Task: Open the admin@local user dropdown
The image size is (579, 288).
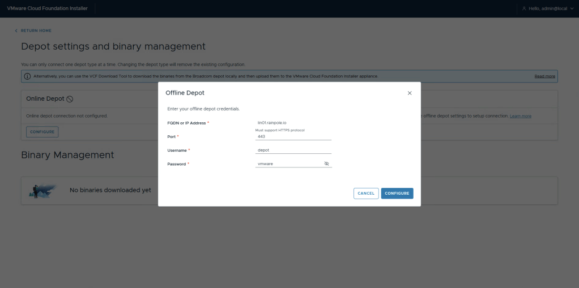Action: (548, 8)
